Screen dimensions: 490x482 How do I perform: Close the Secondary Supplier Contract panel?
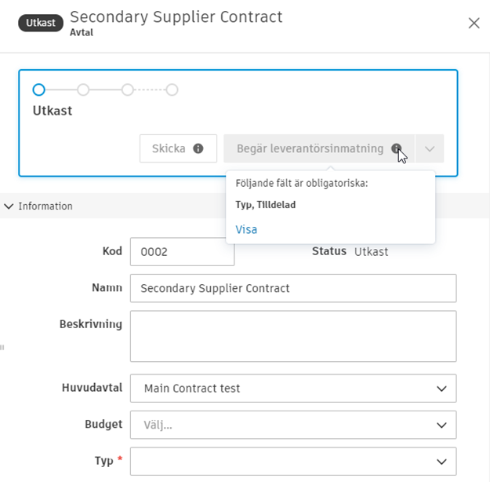click(x=474, y=23)
